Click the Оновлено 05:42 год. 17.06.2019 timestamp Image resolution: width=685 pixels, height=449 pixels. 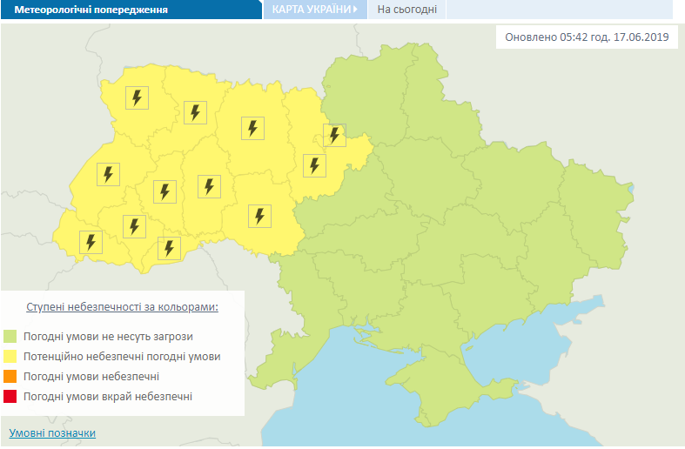tap(587, 37)
